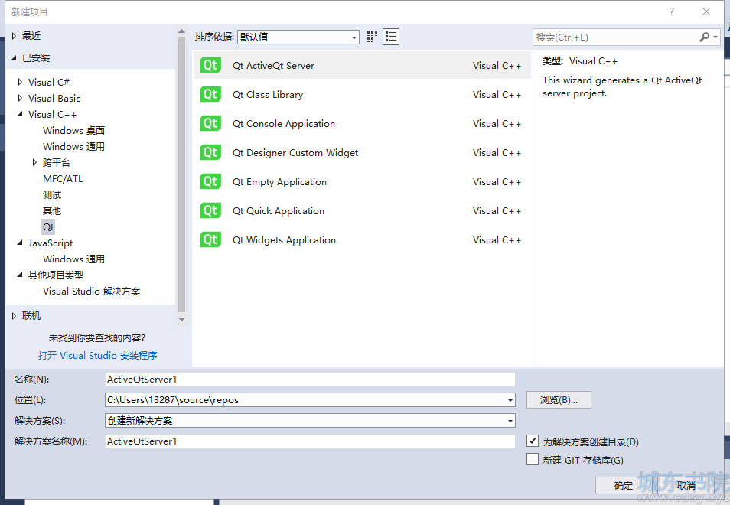Click the search magnifier icon

click(705, 37)
